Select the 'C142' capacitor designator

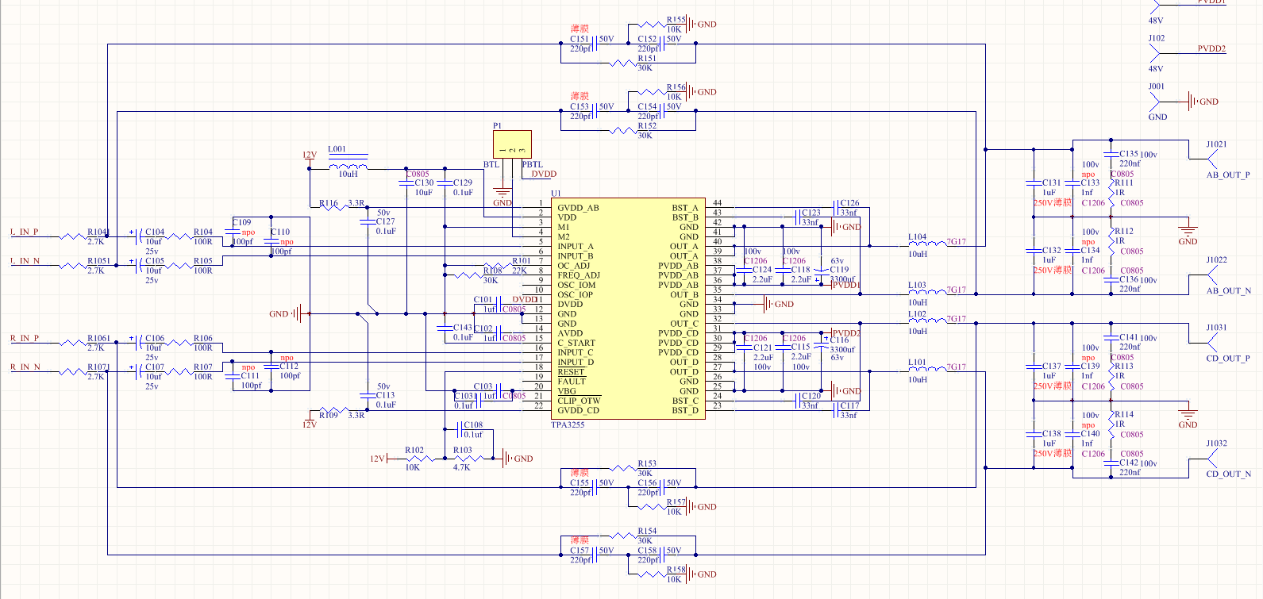coord(1130,463)
